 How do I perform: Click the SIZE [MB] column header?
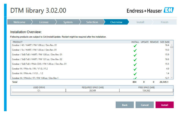pos(165,42)
